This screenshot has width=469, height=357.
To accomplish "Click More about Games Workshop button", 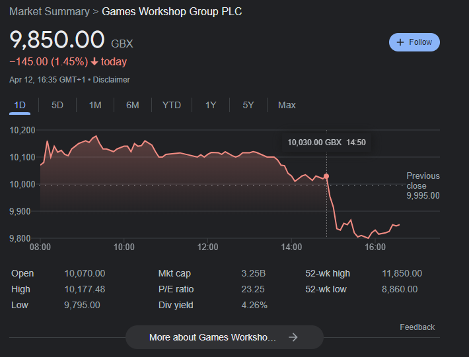I will 225,337.
